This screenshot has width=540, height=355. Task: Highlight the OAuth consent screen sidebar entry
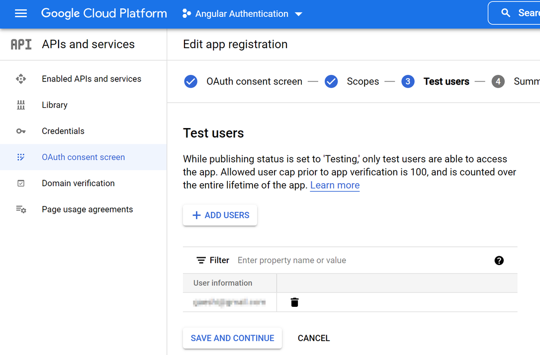pos(83,157)
